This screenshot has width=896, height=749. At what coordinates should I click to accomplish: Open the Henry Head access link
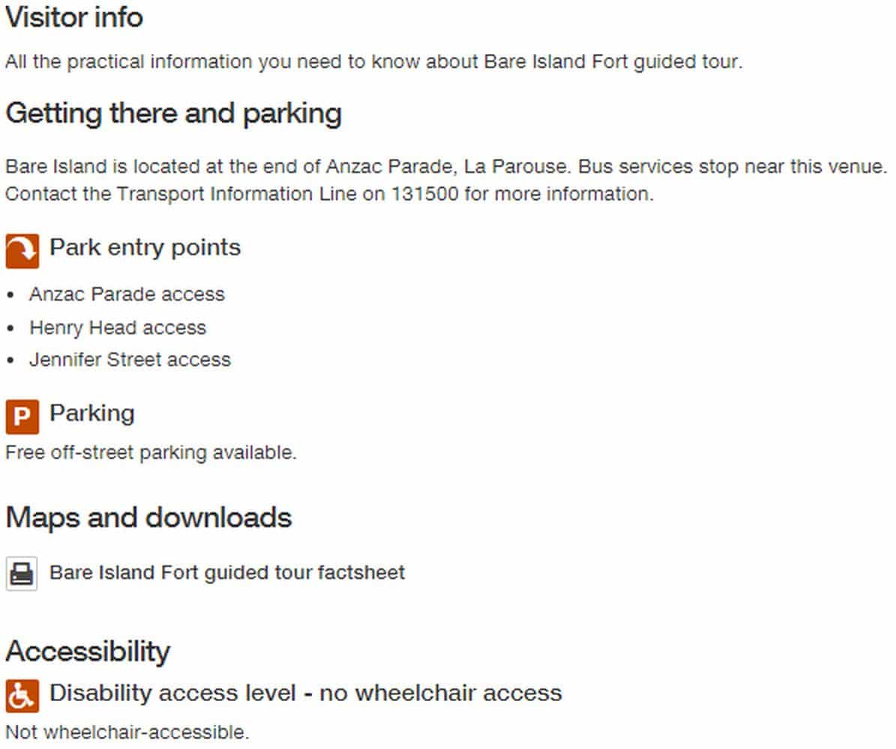118,328
